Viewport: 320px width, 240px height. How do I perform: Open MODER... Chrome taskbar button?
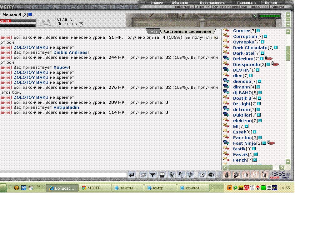(x=95, y=188)
